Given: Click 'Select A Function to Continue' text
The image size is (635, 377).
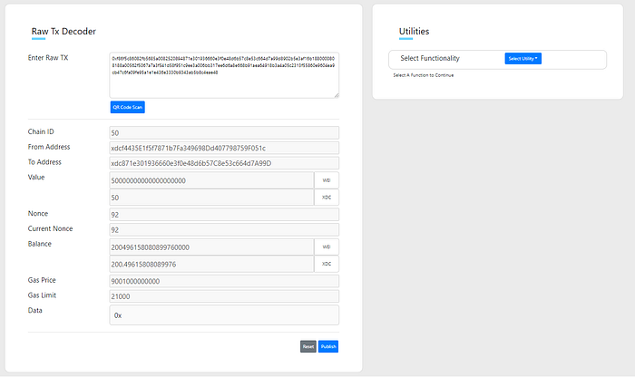Looking at the screenshot, I should pos(424,75).
